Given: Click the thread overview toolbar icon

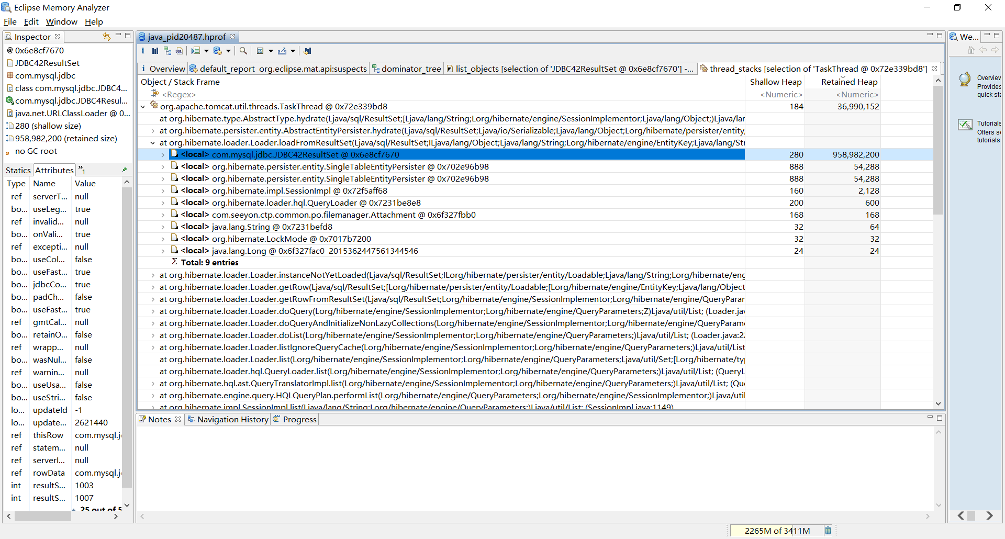Looking at the screenshot, I should [196, 51].
